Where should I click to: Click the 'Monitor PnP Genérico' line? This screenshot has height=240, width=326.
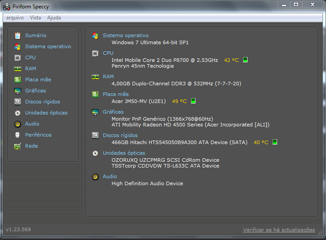pyautogui.click(x=162, y=119)
